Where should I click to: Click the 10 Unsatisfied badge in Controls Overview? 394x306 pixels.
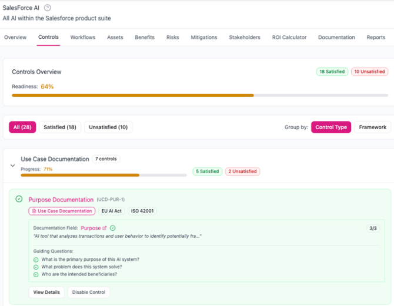(370, 72)
